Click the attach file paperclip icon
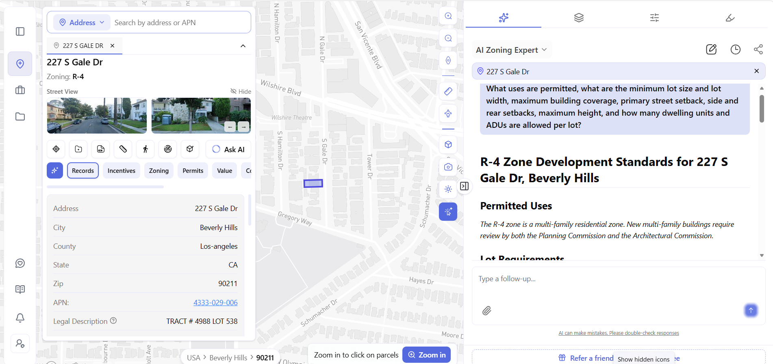Image resolution: width=773 pixels, height=364 pixels. (487, 311)
